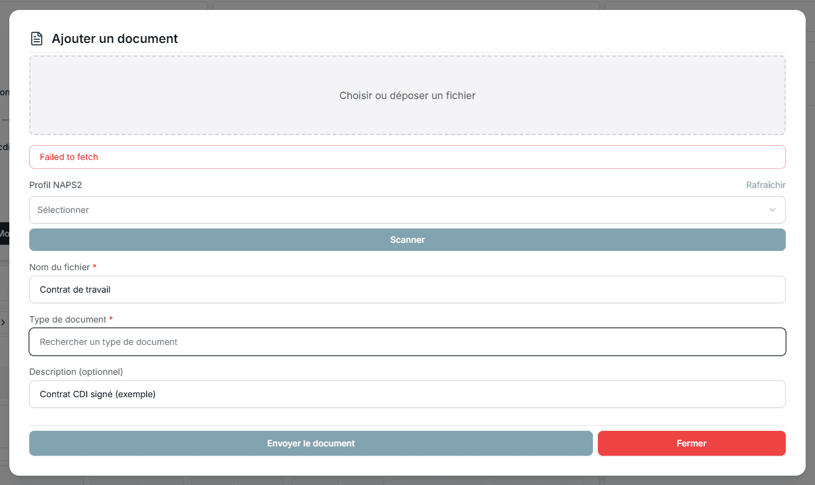Screen dimensions: 815x485
Task: Open the Profil NAPS2 Sélectionner dropdown
Action: point(407,210)
